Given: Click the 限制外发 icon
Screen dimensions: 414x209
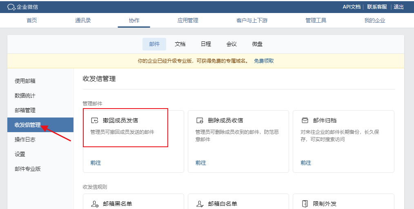Looking at the screenshot, I should click(305, 204).
